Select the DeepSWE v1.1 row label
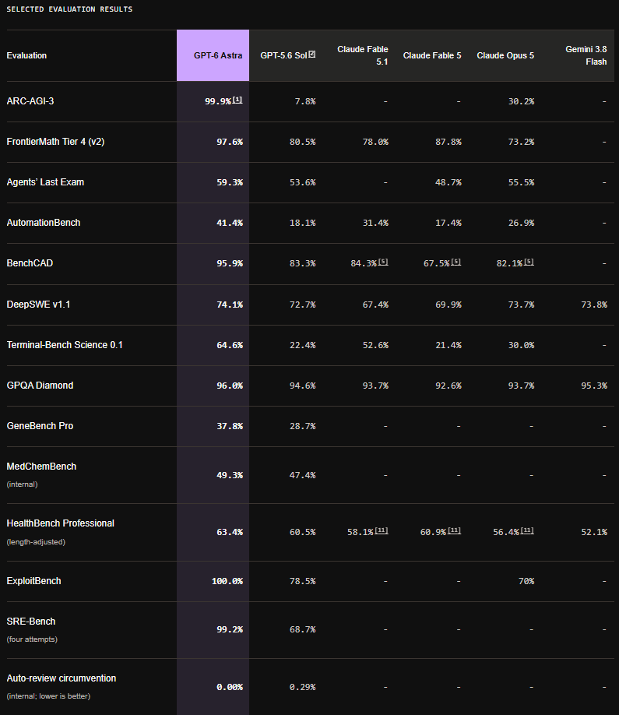Image resolution: width=619 pixels, height=715 pixels. tap(38, 305)
